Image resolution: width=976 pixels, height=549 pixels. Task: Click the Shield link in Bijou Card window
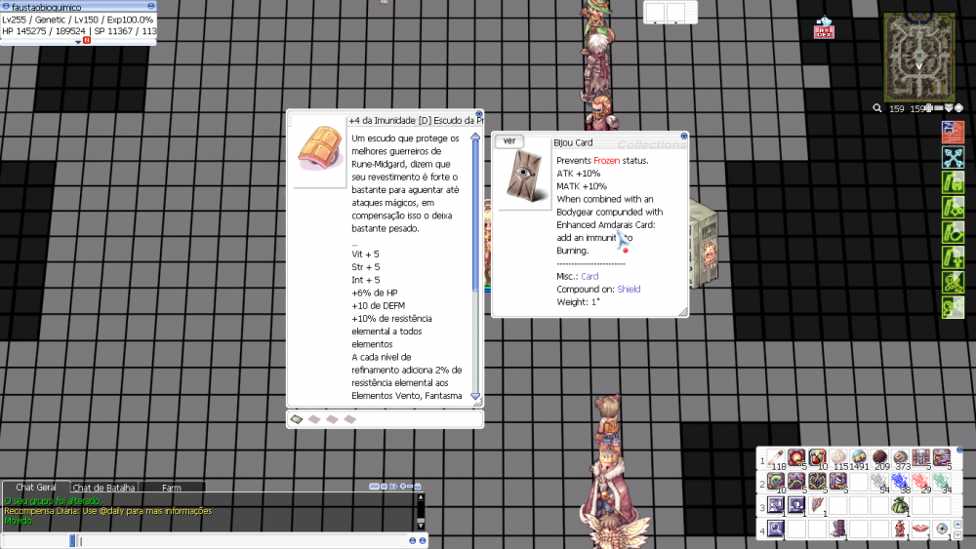point(629,289)
